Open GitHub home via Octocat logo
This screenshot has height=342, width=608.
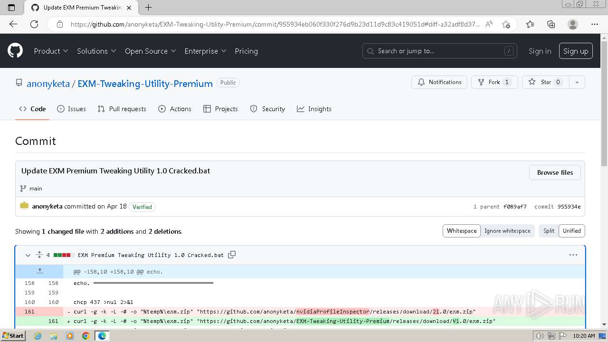pyautogui.click(x=15, y=51)
